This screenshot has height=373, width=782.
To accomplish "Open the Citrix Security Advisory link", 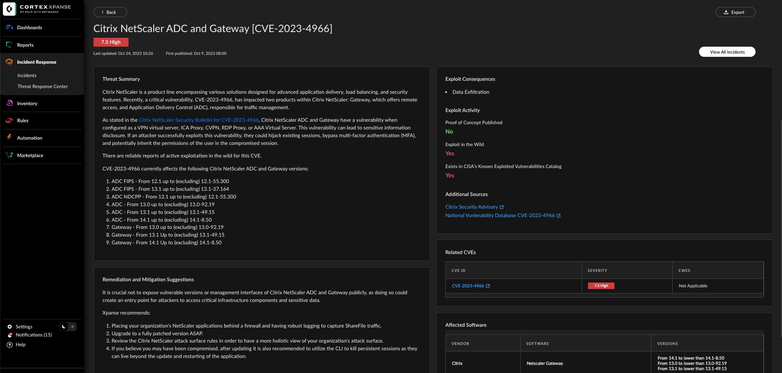I will tap(471, 207).
